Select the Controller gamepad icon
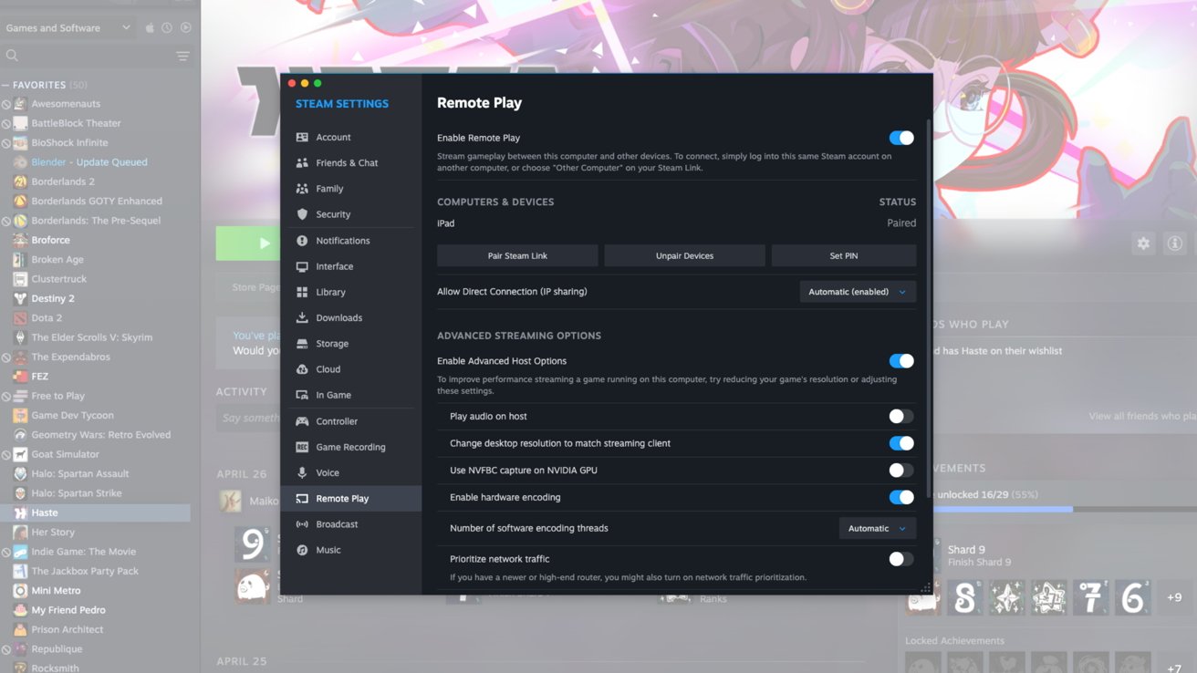The image size is (1197, 673). [x=302, y=421]
